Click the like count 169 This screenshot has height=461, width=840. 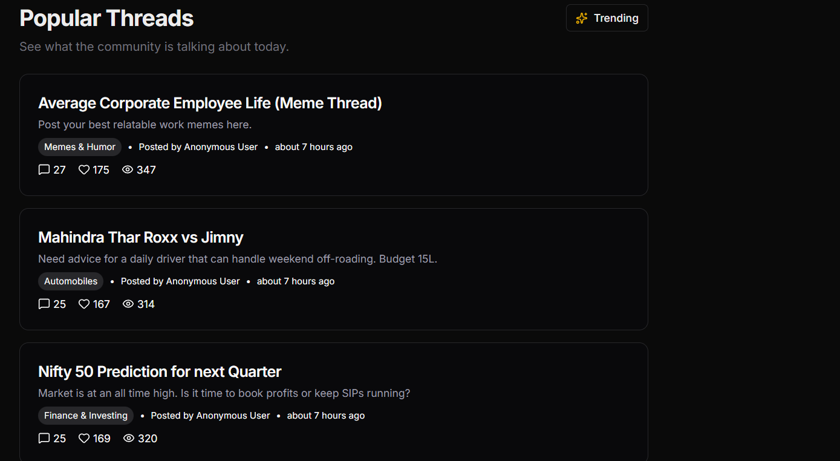(x=102, y=439)
